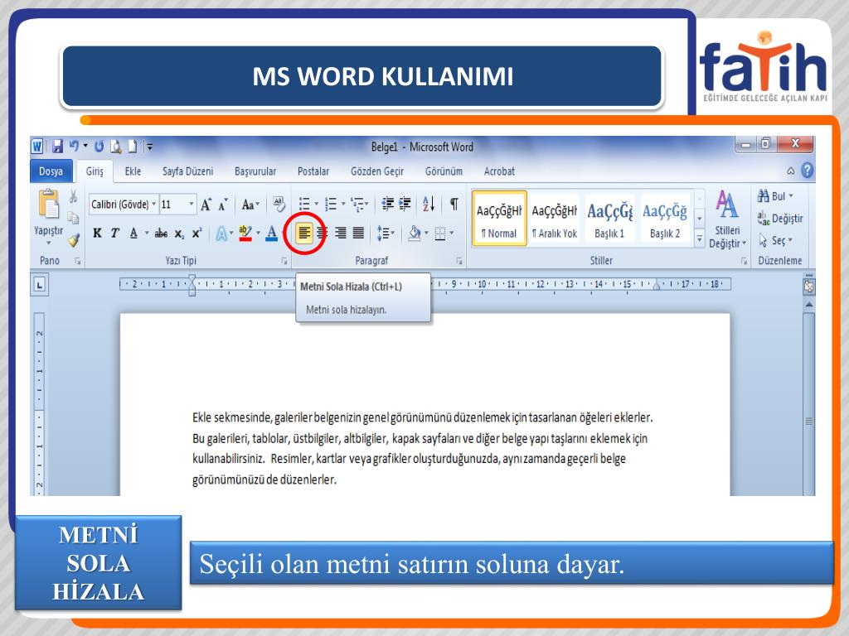The image size is (849, 636).
Task: Click the Grow Font icon
Action: [206, 205]
